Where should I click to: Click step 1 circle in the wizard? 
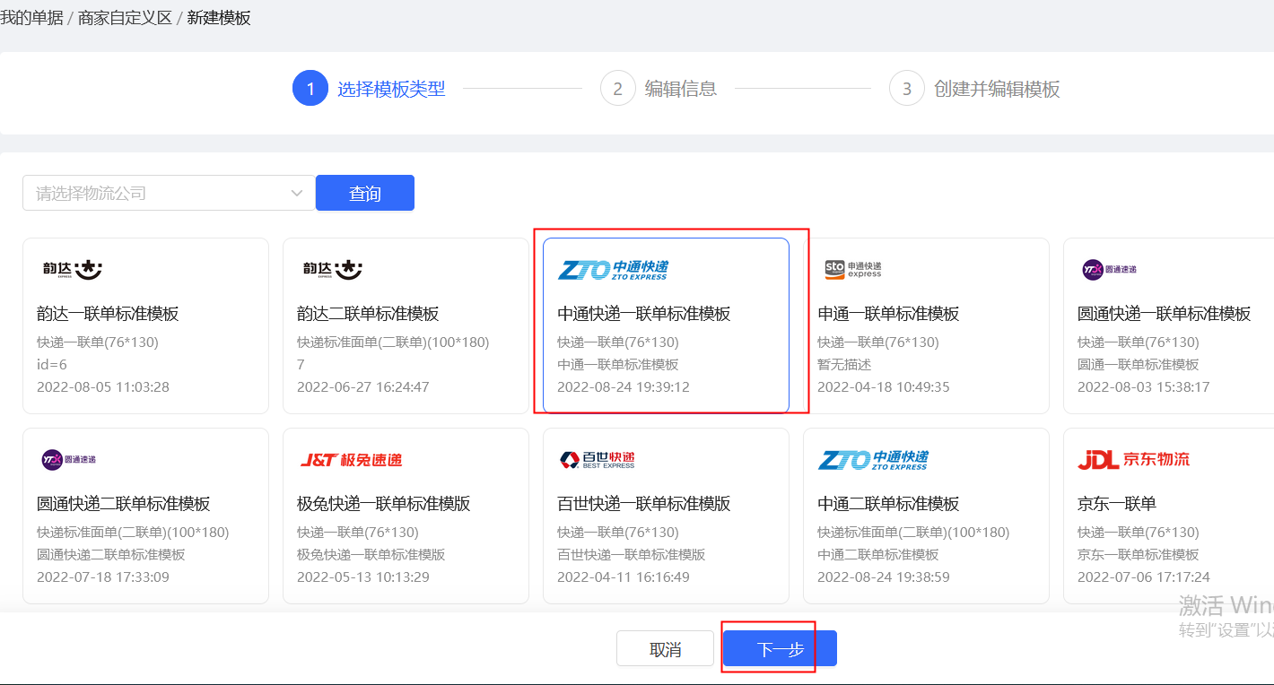[310, 89]
